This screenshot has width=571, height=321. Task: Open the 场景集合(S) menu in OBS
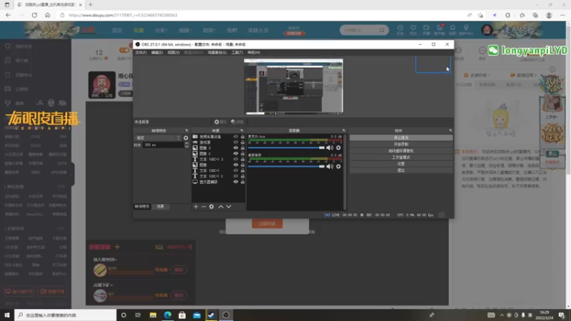pyautogui.click(x=217, y=53)
